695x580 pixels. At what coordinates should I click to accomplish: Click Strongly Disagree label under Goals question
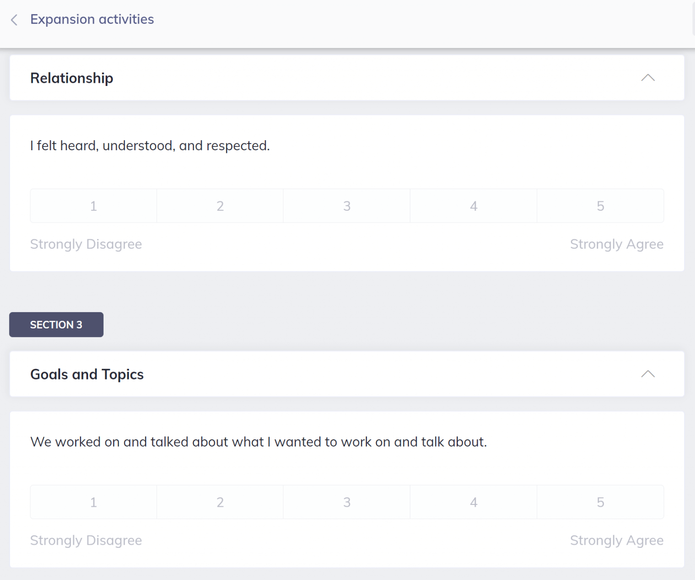86,541
